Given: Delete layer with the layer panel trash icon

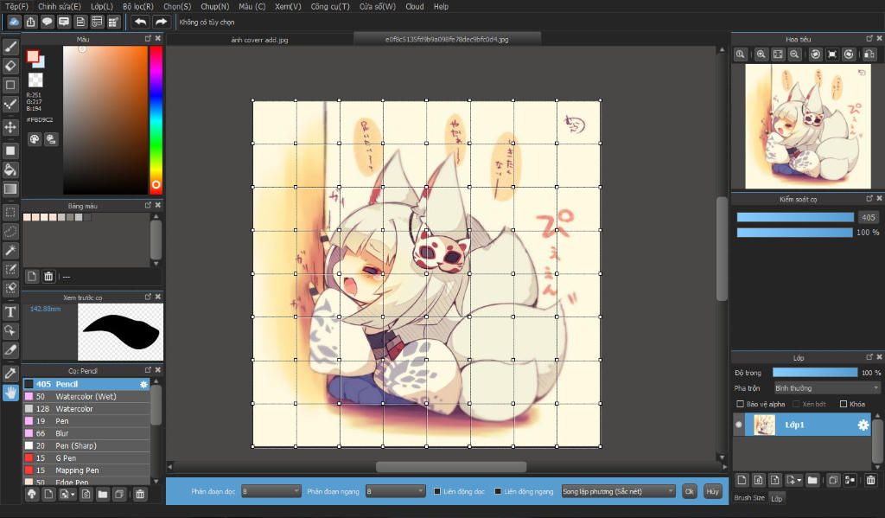Looking at the screenshot, I should click(x=871, y=480).
